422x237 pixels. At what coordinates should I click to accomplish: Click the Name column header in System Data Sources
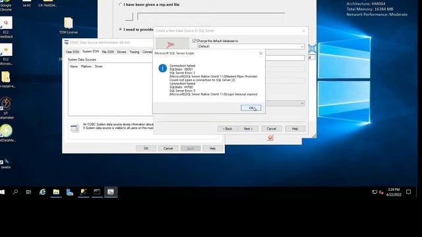(74, 66)
